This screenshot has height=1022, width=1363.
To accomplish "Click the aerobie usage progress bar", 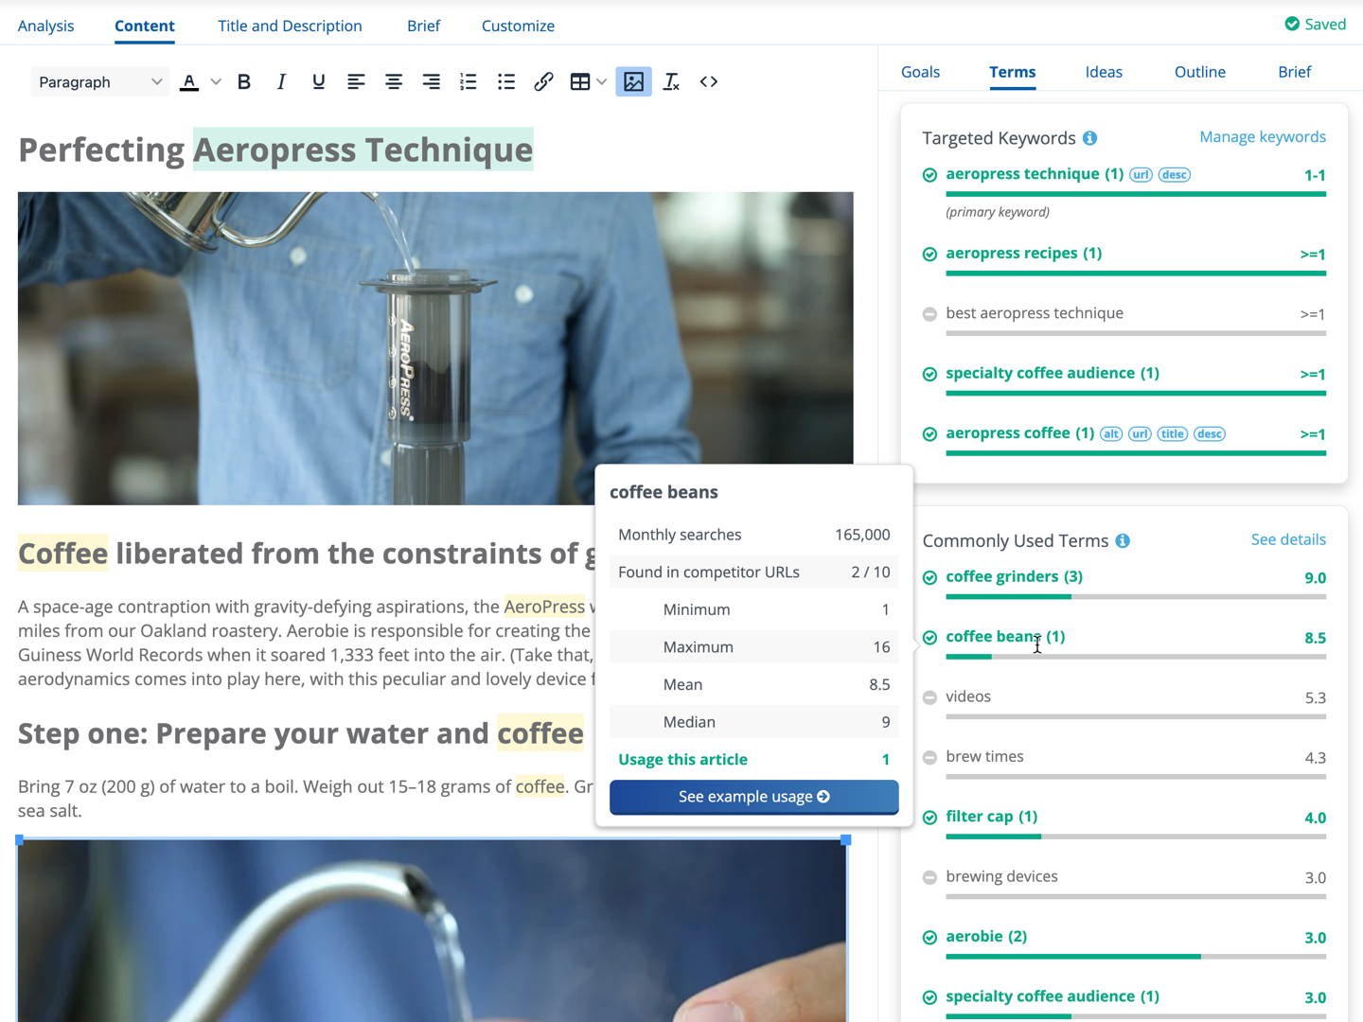I will pos(1136,957).
